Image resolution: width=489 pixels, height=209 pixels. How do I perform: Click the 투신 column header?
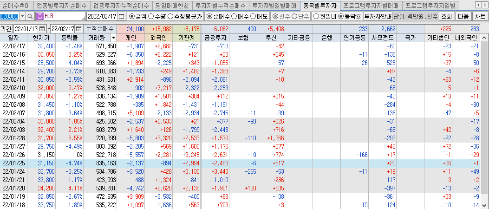[x=271, y=38]
